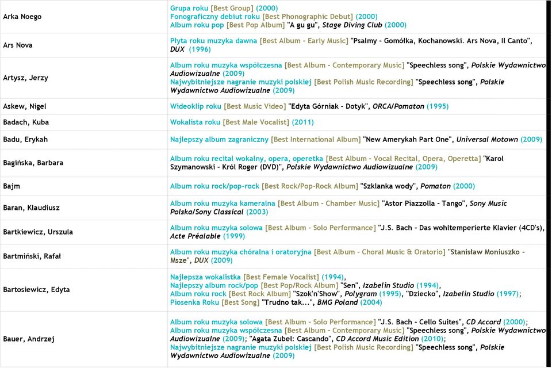552x368 pixels.
Task: Click Najwybitniejsze nagranie muzyki polskiej in Bauer row
Action: pos(241,347)
